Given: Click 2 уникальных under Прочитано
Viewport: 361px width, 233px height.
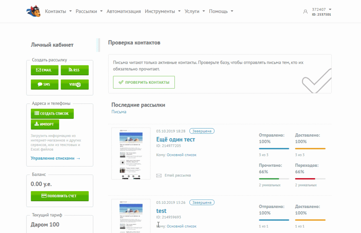Looking at the screenshot, I should click(x=270, y=185).
